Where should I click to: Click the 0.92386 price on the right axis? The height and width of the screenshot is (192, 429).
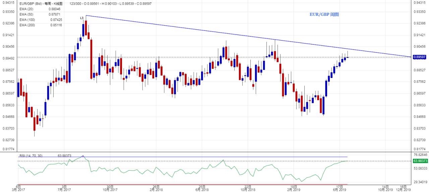pos(420,23)
